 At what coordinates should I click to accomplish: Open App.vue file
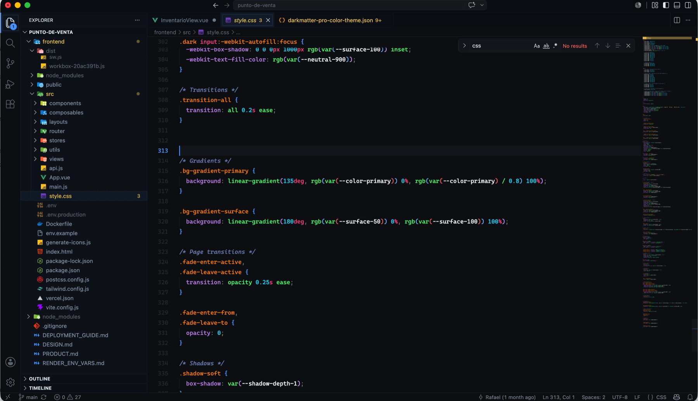point(59,178)
